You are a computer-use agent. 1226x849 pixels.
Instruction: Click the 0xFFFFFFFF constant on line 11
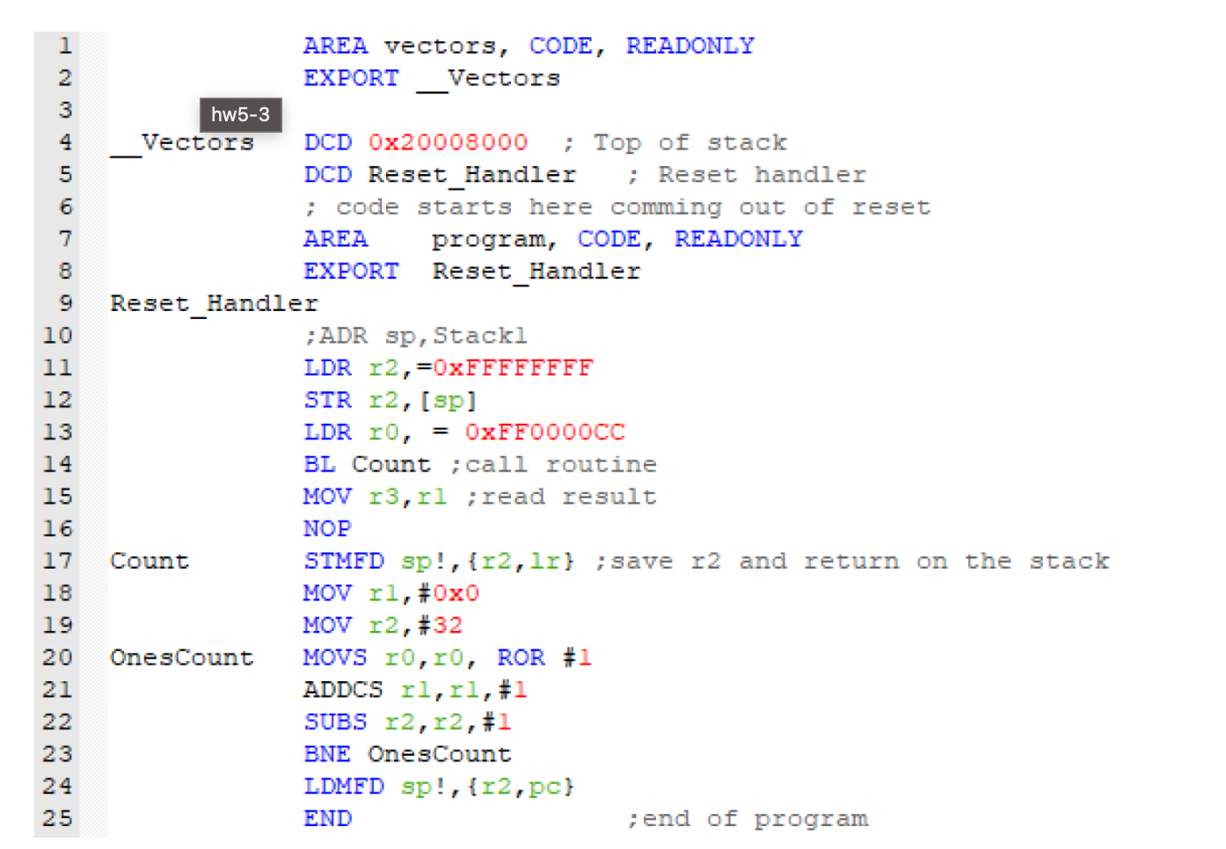point(512,367)
